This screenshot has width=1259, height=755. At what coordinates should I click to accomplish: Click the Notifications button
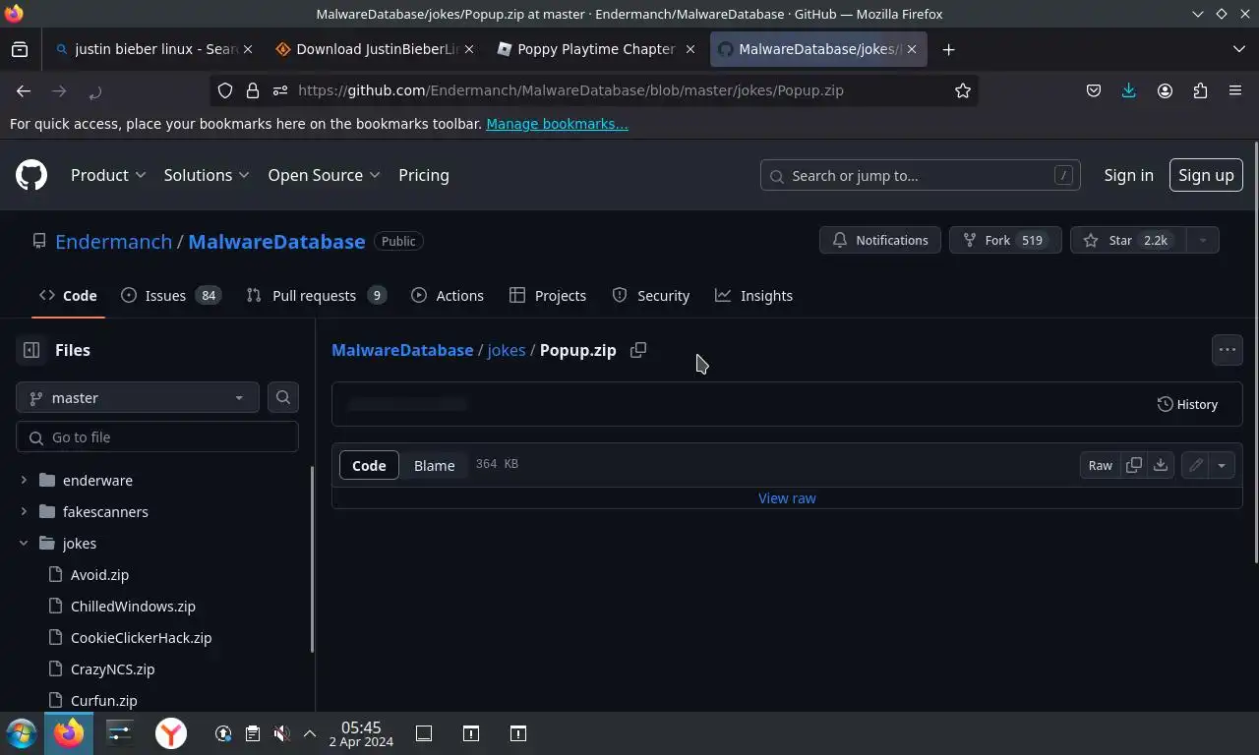pos(880,240)
